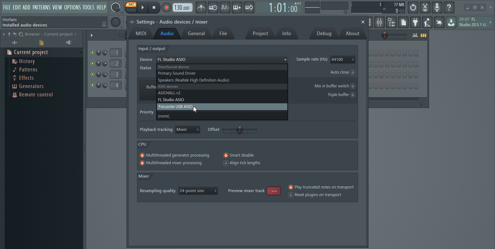The height and width of the screenshot is (249, 495).
Task: Toggle the overdub/blend recording icon
Action: [237, 7]
